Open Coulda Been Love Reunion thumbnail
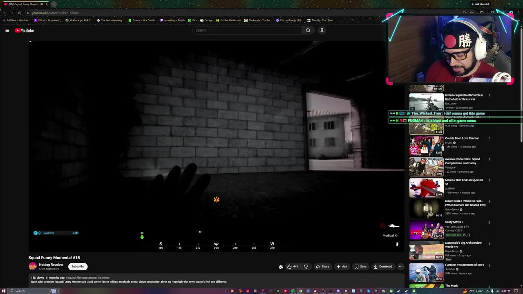 (426, 146)
